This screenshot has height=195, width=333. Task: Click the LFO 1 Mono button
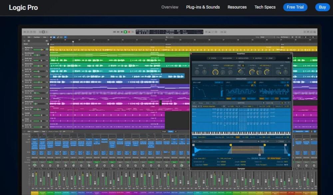click(228, 99)
